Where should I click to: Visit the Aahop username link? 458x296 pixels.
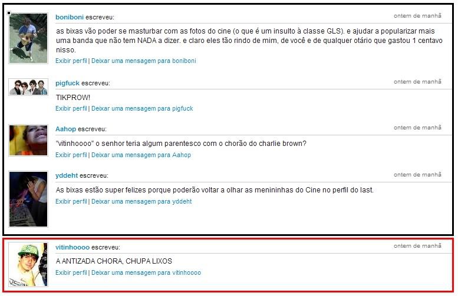coord(65,129)
